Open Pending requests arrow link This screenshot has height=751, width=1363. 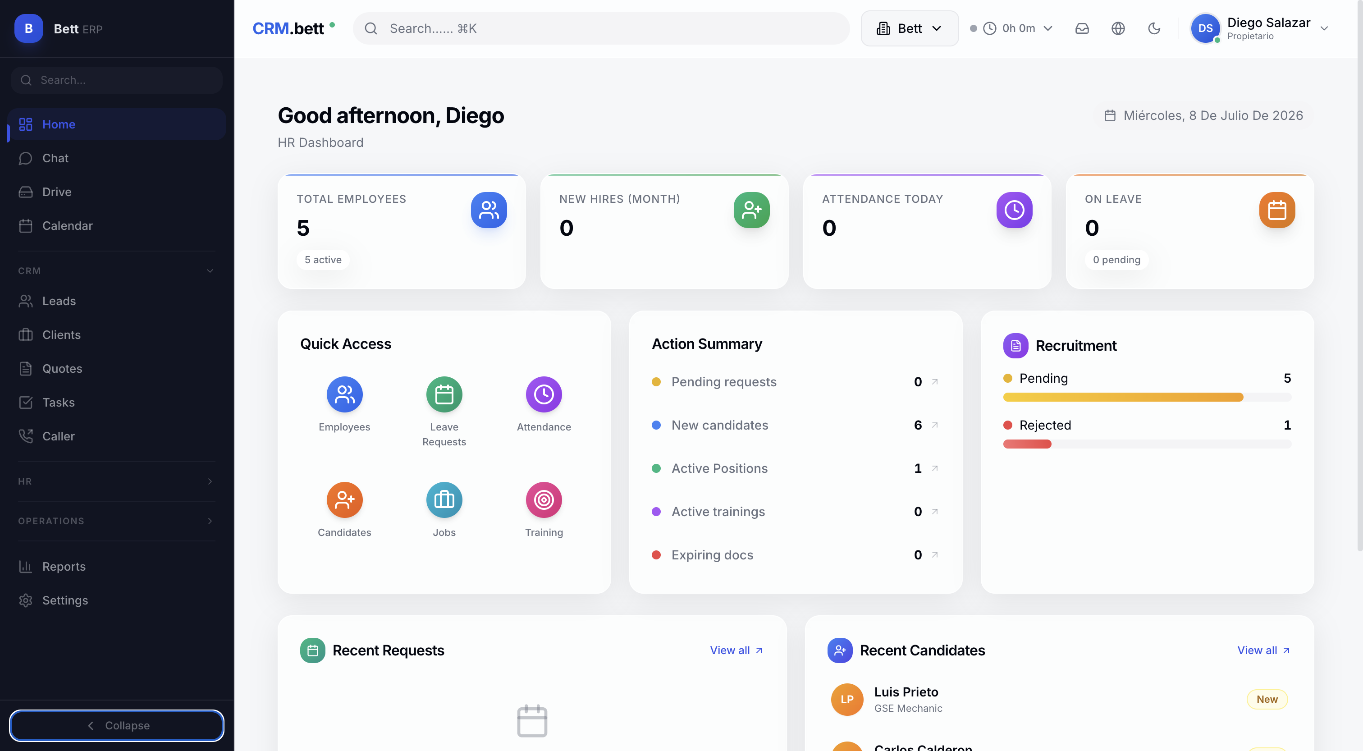[935, 382]
